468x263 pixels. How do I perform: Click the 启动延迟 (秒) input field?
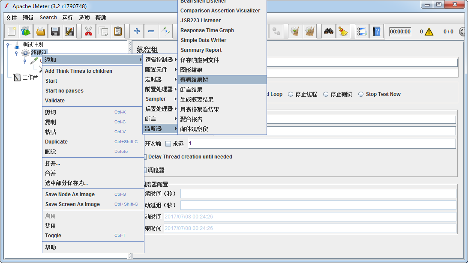click(x=318, y=205)
